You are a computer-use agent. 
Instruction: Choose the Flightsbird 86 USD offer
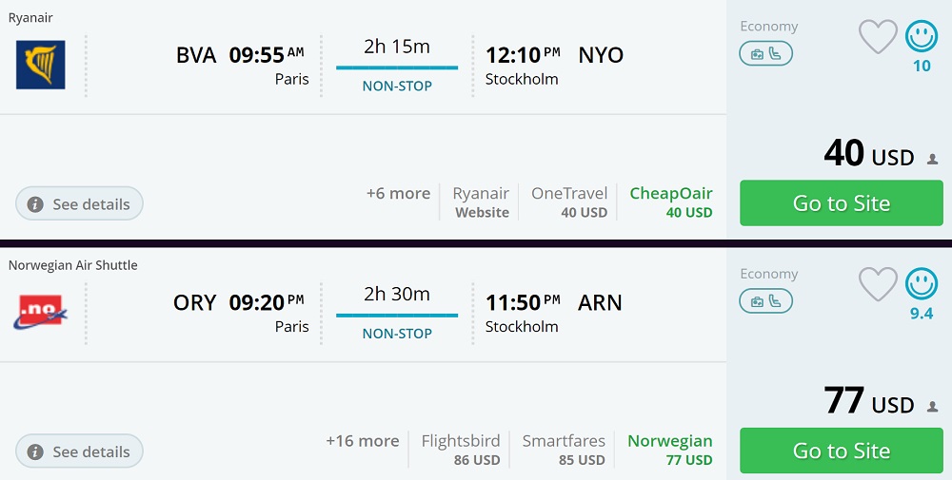click(461, 450)
